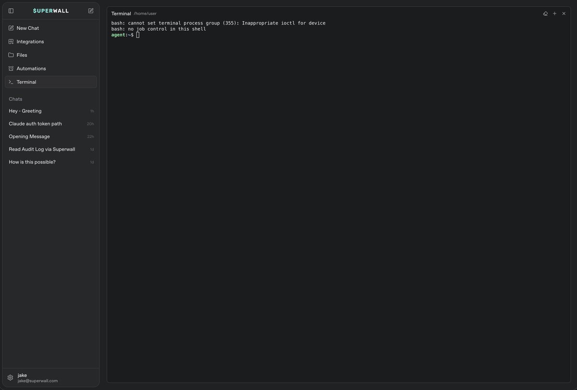Click the Terminal prompt icon in sidebar
577x390 pixels.
pos(11,82)
